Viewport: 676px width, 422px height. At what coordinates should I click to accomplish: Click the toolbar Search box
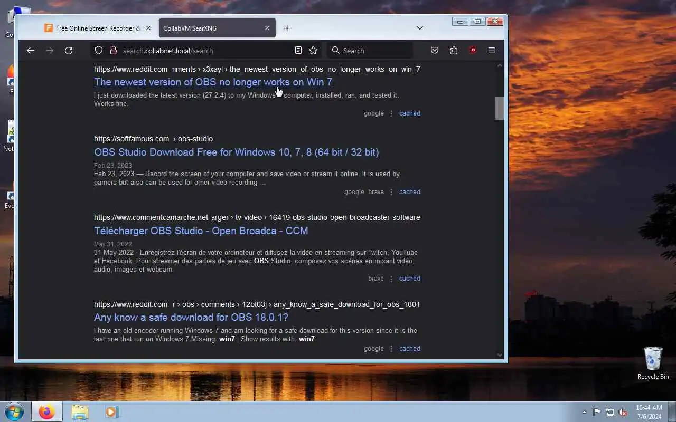[x=370, y=51]
